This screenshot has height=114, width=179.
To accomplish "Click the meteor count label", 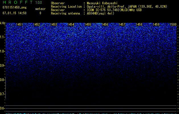I will 40,9.
